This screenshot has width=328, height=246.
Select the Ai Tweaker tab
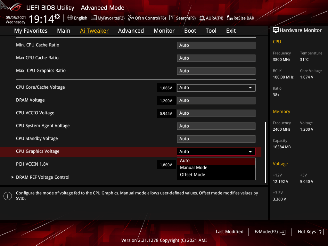pyautogui.click(x=94, y=31)
